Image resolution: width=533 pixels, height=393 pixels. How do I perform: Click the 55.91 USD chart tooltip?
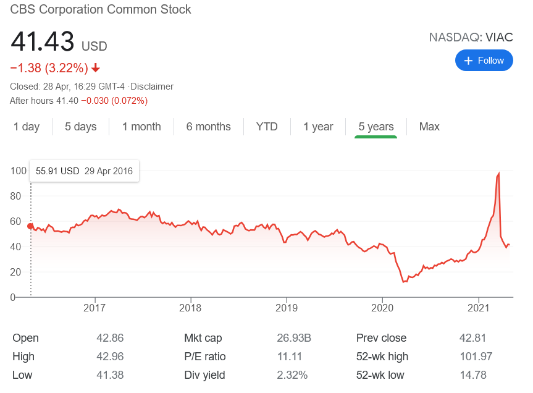click(x=85, y=171)
